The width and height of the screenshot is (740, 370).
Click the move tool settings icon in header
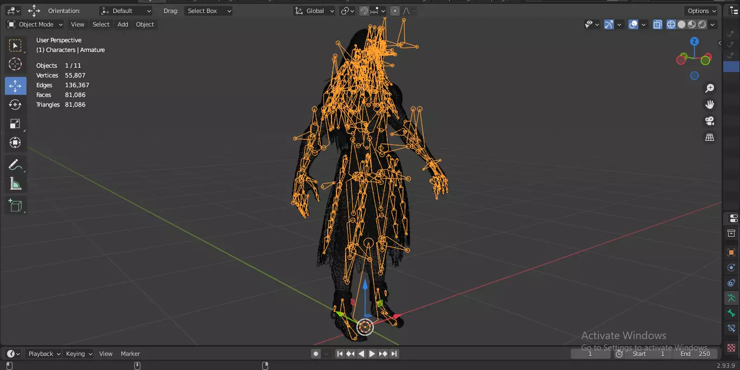point(34,11)
